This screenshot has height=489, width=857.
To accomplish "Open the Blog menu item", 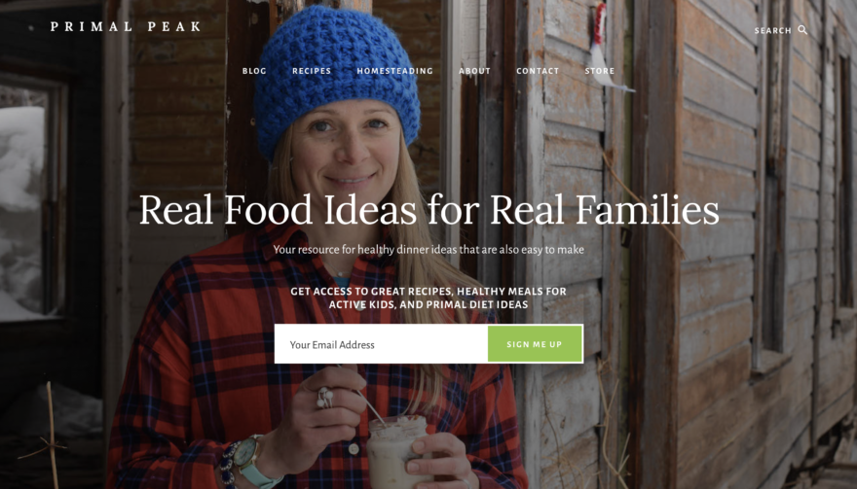I will (254, 71).
